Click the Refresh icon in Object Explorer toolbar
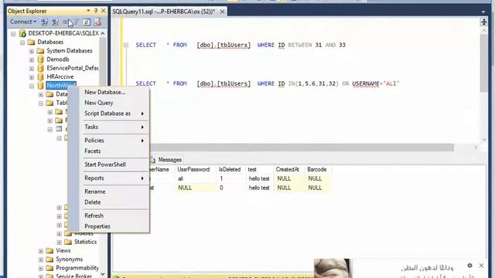Viewport: 495px width, 278px height. point(86,22)
